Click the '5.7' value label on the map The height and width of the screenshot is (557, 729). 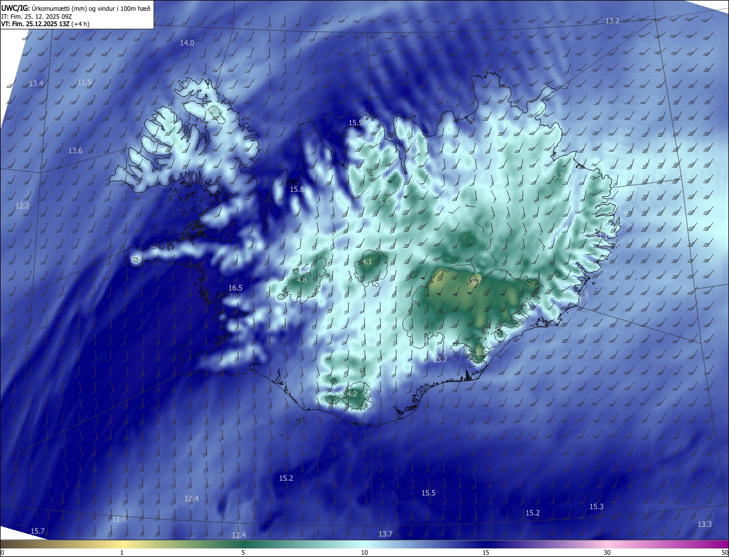point(558,177)
